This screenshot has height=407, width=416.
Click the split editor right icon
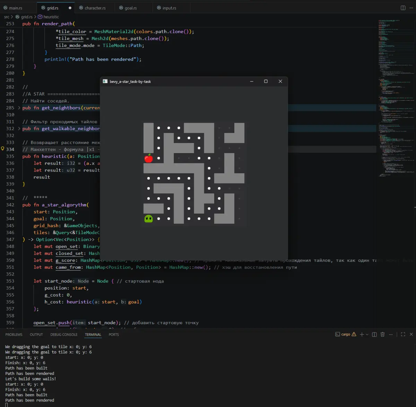coord(403,8)
